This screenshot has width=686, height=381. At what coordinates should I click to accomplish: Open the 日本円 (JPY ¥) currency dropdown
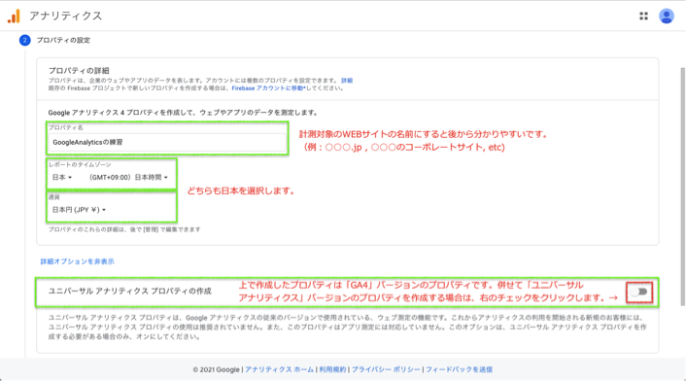[79, 210]
